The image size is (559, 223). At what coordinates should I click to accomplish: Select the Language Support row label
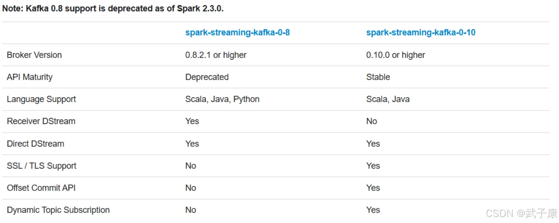(x=41, y=99)
